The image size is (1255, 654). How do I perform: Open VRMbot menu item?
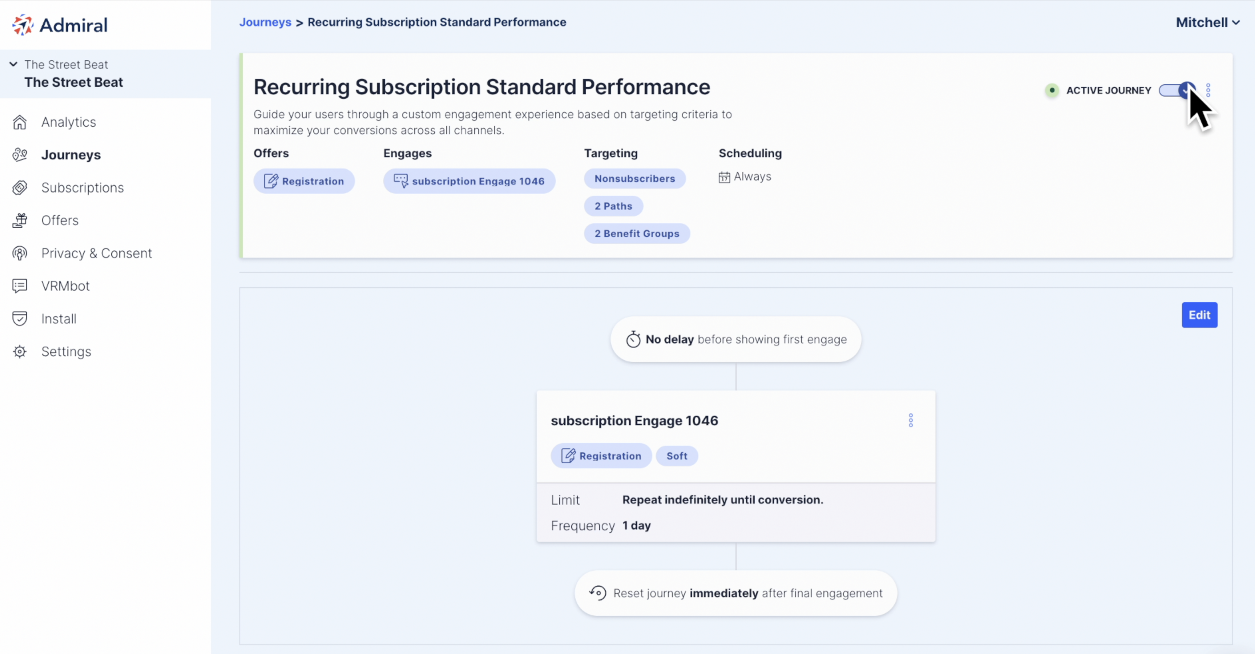click(x=66, y=286)
